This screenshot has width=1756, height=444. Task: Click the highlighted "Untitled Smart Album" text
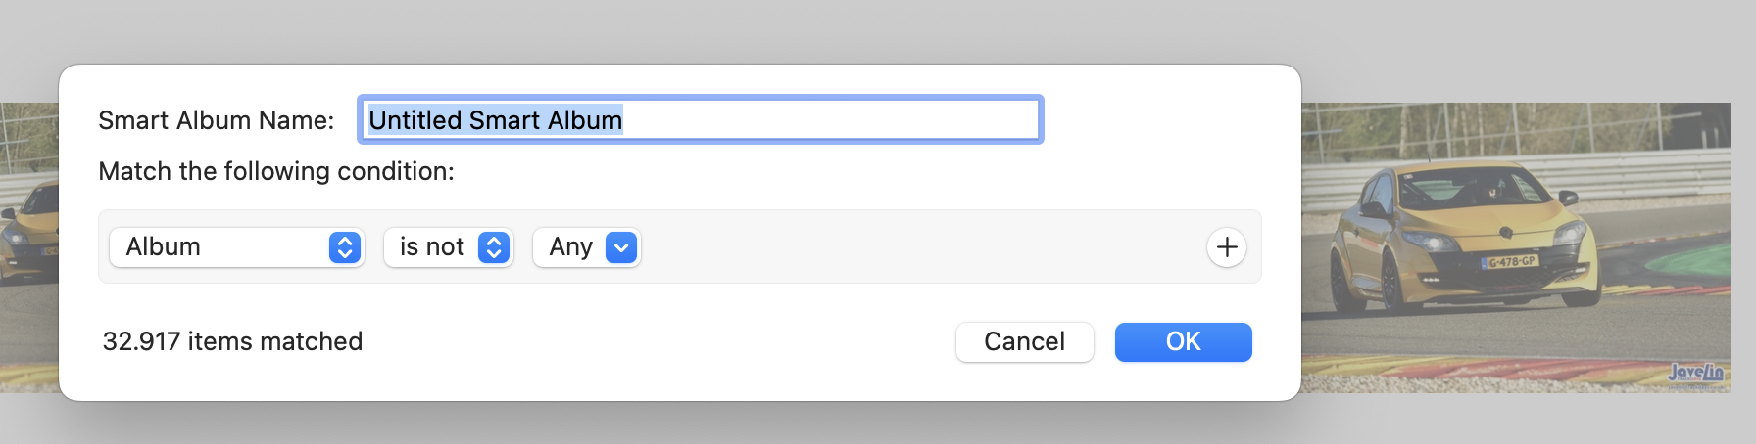[495, 120]
